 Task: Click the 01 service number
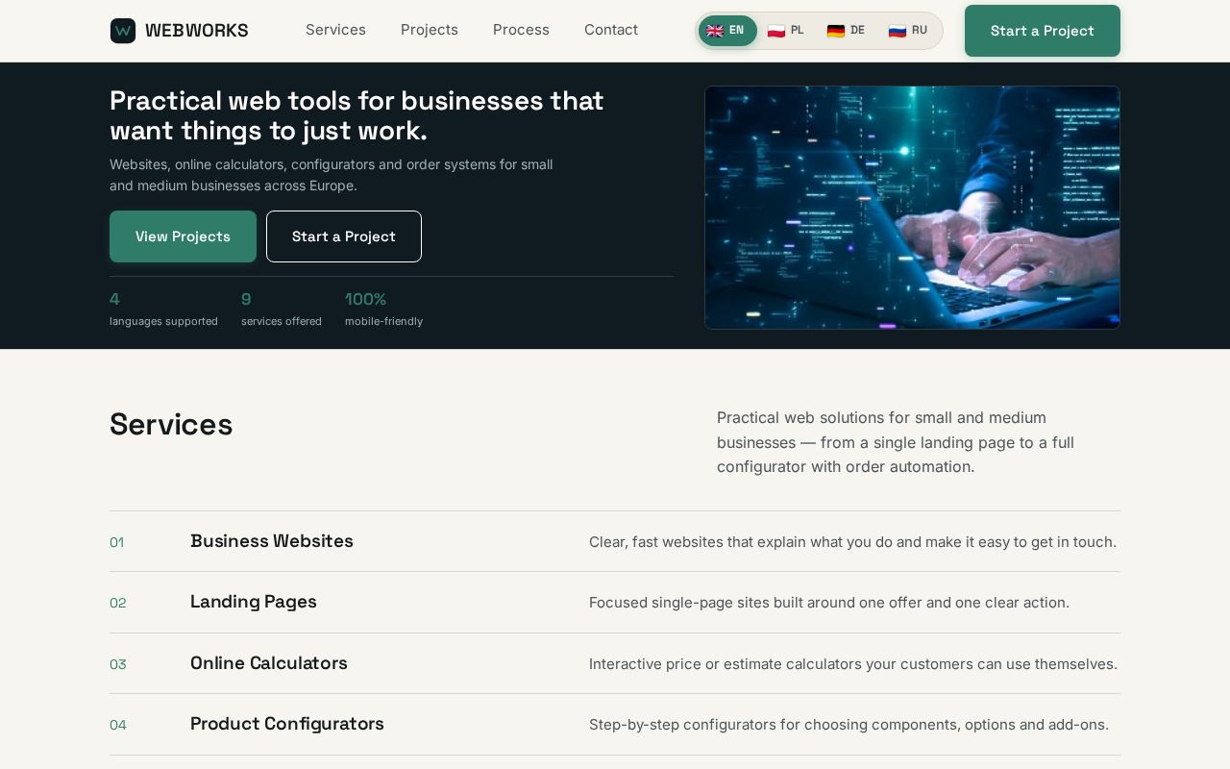pos(116,542)
